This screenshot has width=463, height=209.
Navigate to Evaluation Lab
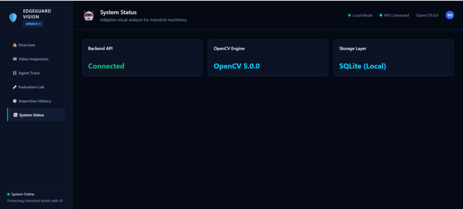pos(36,87)
